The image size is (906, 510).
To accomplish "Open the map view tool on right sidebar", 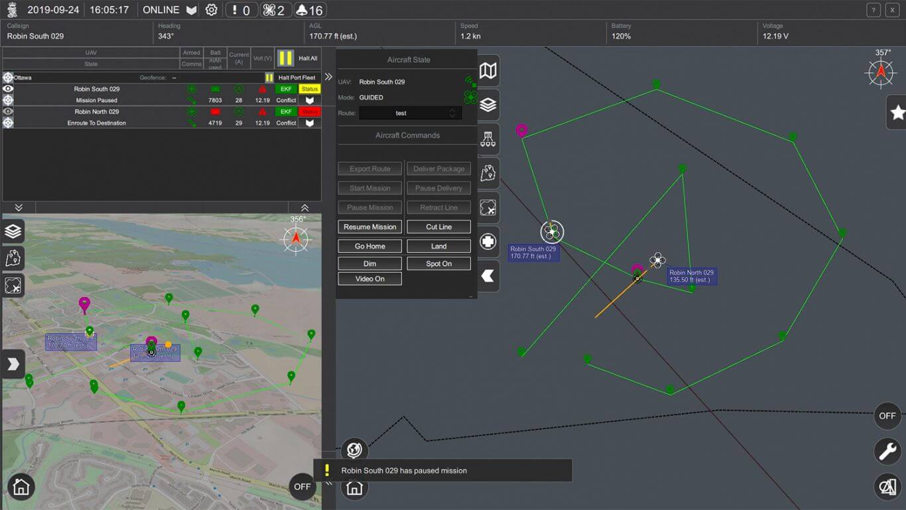I will pos(488,70).
